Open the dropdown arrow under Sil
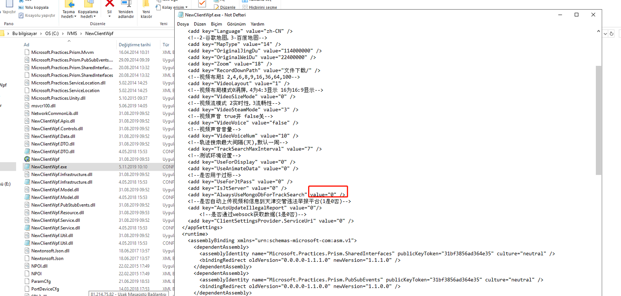 [x=109, y=17]
